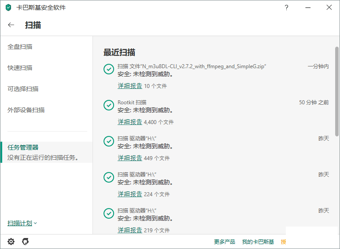Click the zip file scan title text
Screen dimensions: 340x249
click(192, 66)
